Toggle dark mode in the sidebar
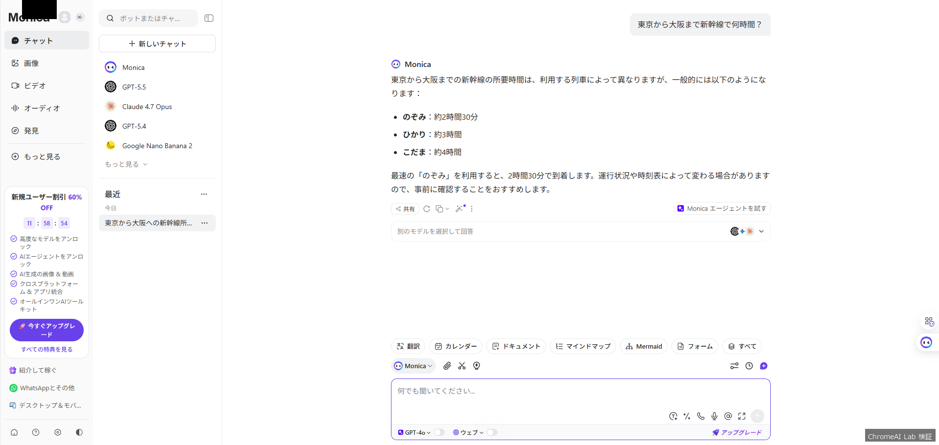This screenshot has width=939, height=445. point(79,432)
